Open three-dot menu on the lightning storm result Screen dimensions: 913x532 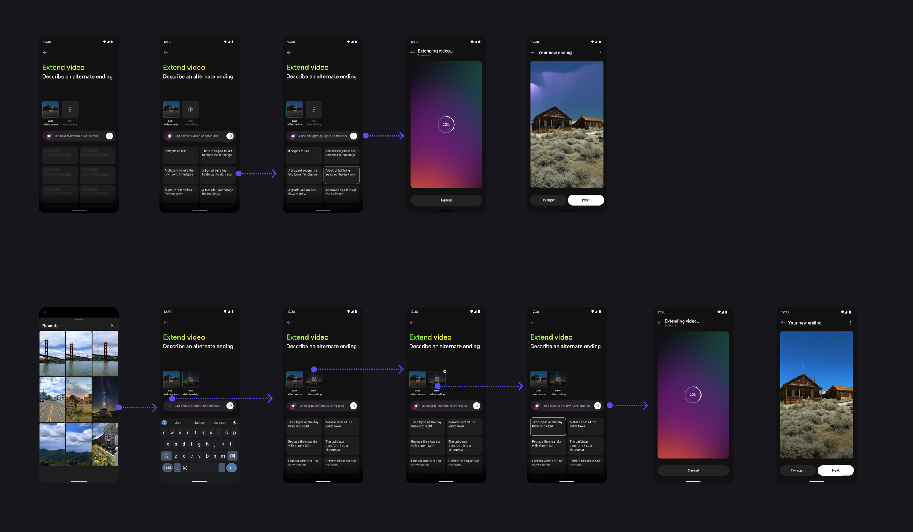600,53
